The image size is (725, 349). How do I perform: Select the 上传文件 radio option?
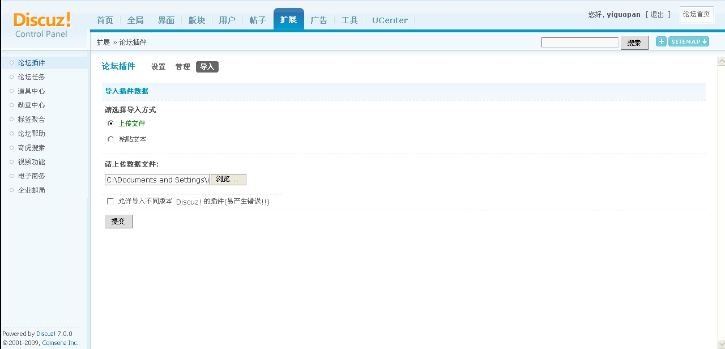(110, 123)
